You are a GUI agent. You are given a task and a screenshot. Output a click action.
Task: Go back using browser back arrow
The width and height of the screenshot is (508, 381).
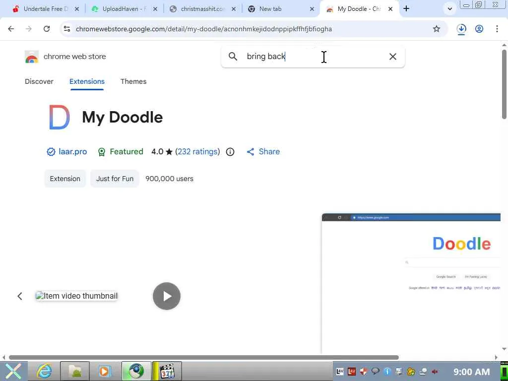[x=11, y=29]
